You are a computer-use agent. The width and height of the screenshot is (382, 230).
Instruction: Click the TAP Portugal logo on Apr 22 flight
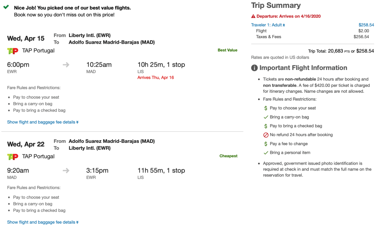(13, 157)
